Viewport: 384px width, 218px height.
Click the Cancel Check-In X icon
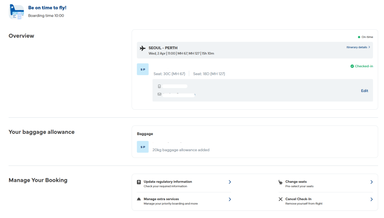(x=281, y=199)
